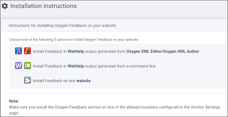This screenshot has height=117, width=228.
Task: Click the Instructions for installing Oxygen Feedback banner
Action: (114, 26)
